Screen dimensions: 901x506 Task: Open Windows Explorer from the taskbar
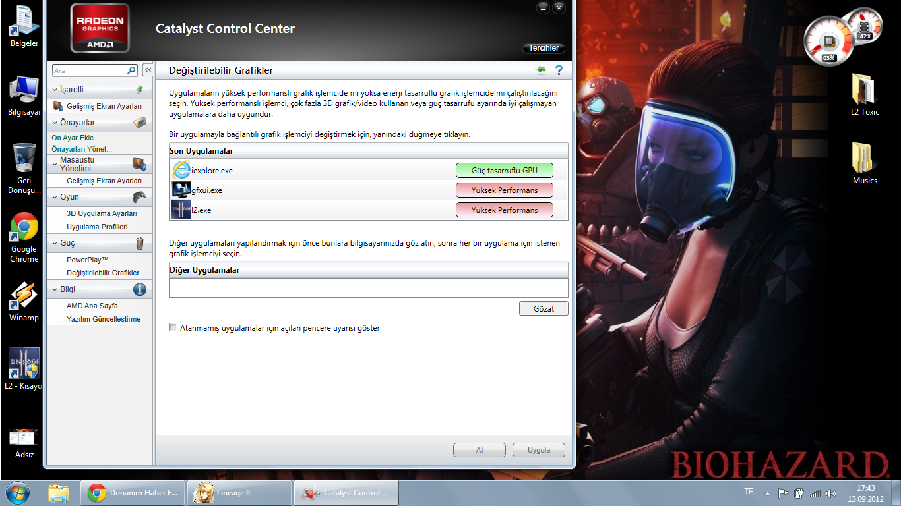click(58, 493)
